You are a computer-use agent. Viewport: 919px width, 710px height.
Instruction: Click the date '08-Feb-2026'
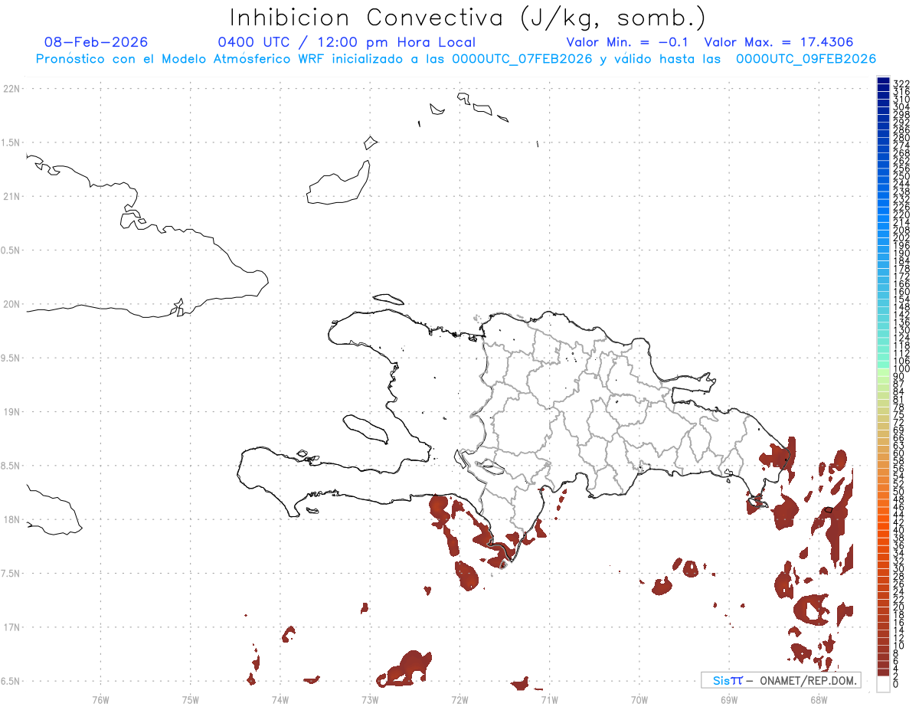point(96,42)
